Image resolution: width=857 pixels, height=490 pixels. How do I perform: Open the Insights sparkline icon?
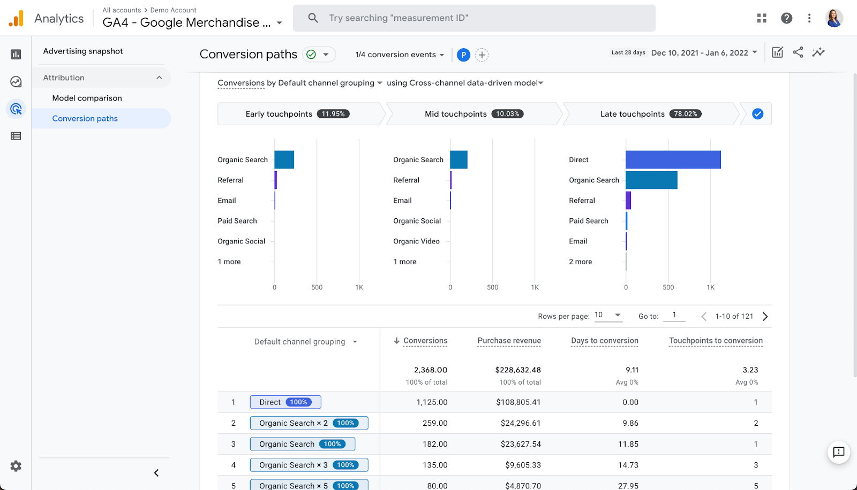tap(818, 52)
